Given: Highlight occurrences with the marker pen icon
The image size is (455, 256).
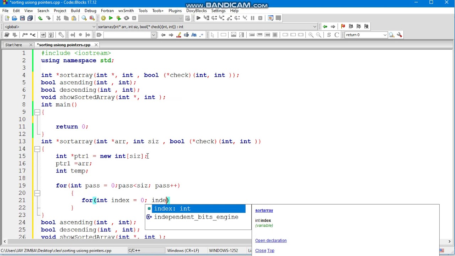Looking at the screenshot, I should coord(179,35).
